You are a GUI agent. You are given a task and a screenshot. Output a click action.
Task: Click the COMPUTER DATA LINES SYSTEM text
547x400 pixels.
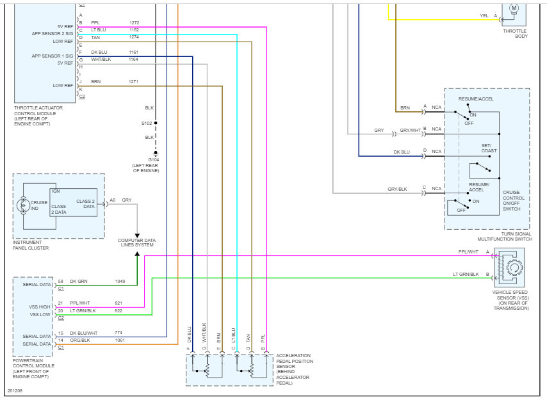(x=137, y=243)
